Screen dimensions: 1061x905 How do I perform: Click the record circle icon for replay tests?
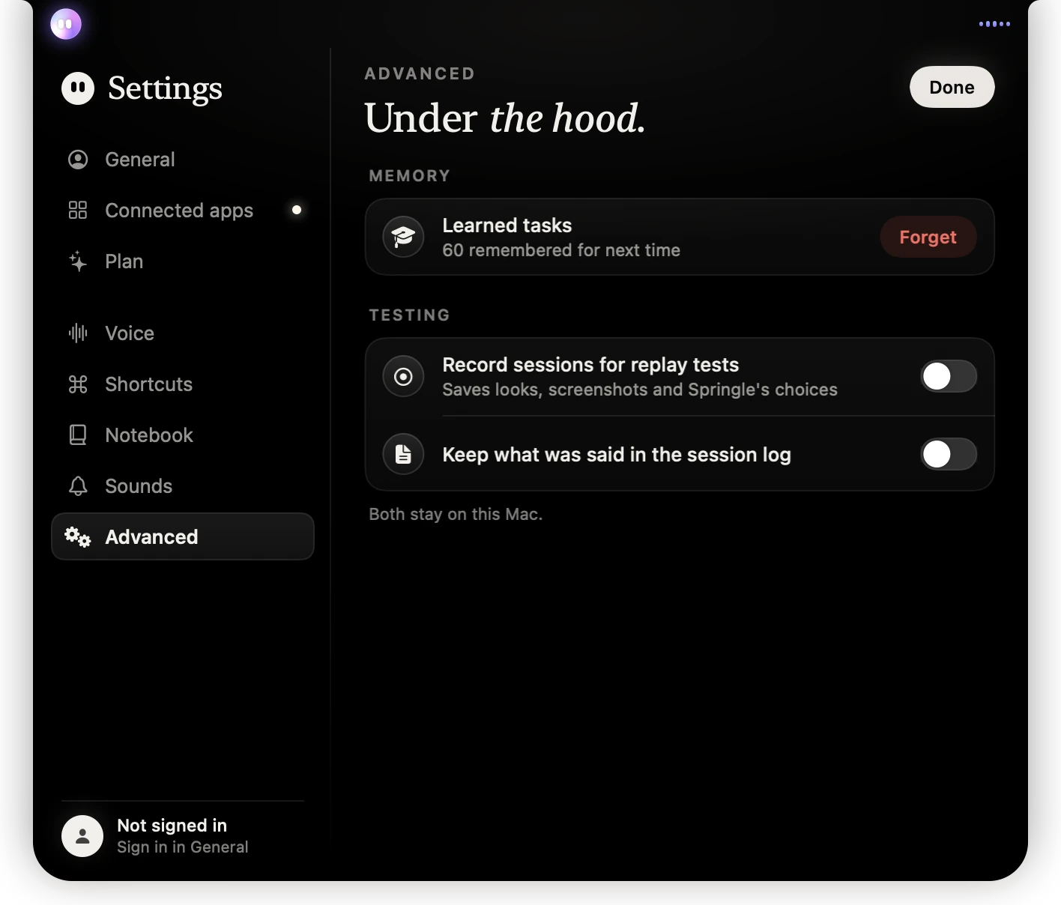(403, 376)
